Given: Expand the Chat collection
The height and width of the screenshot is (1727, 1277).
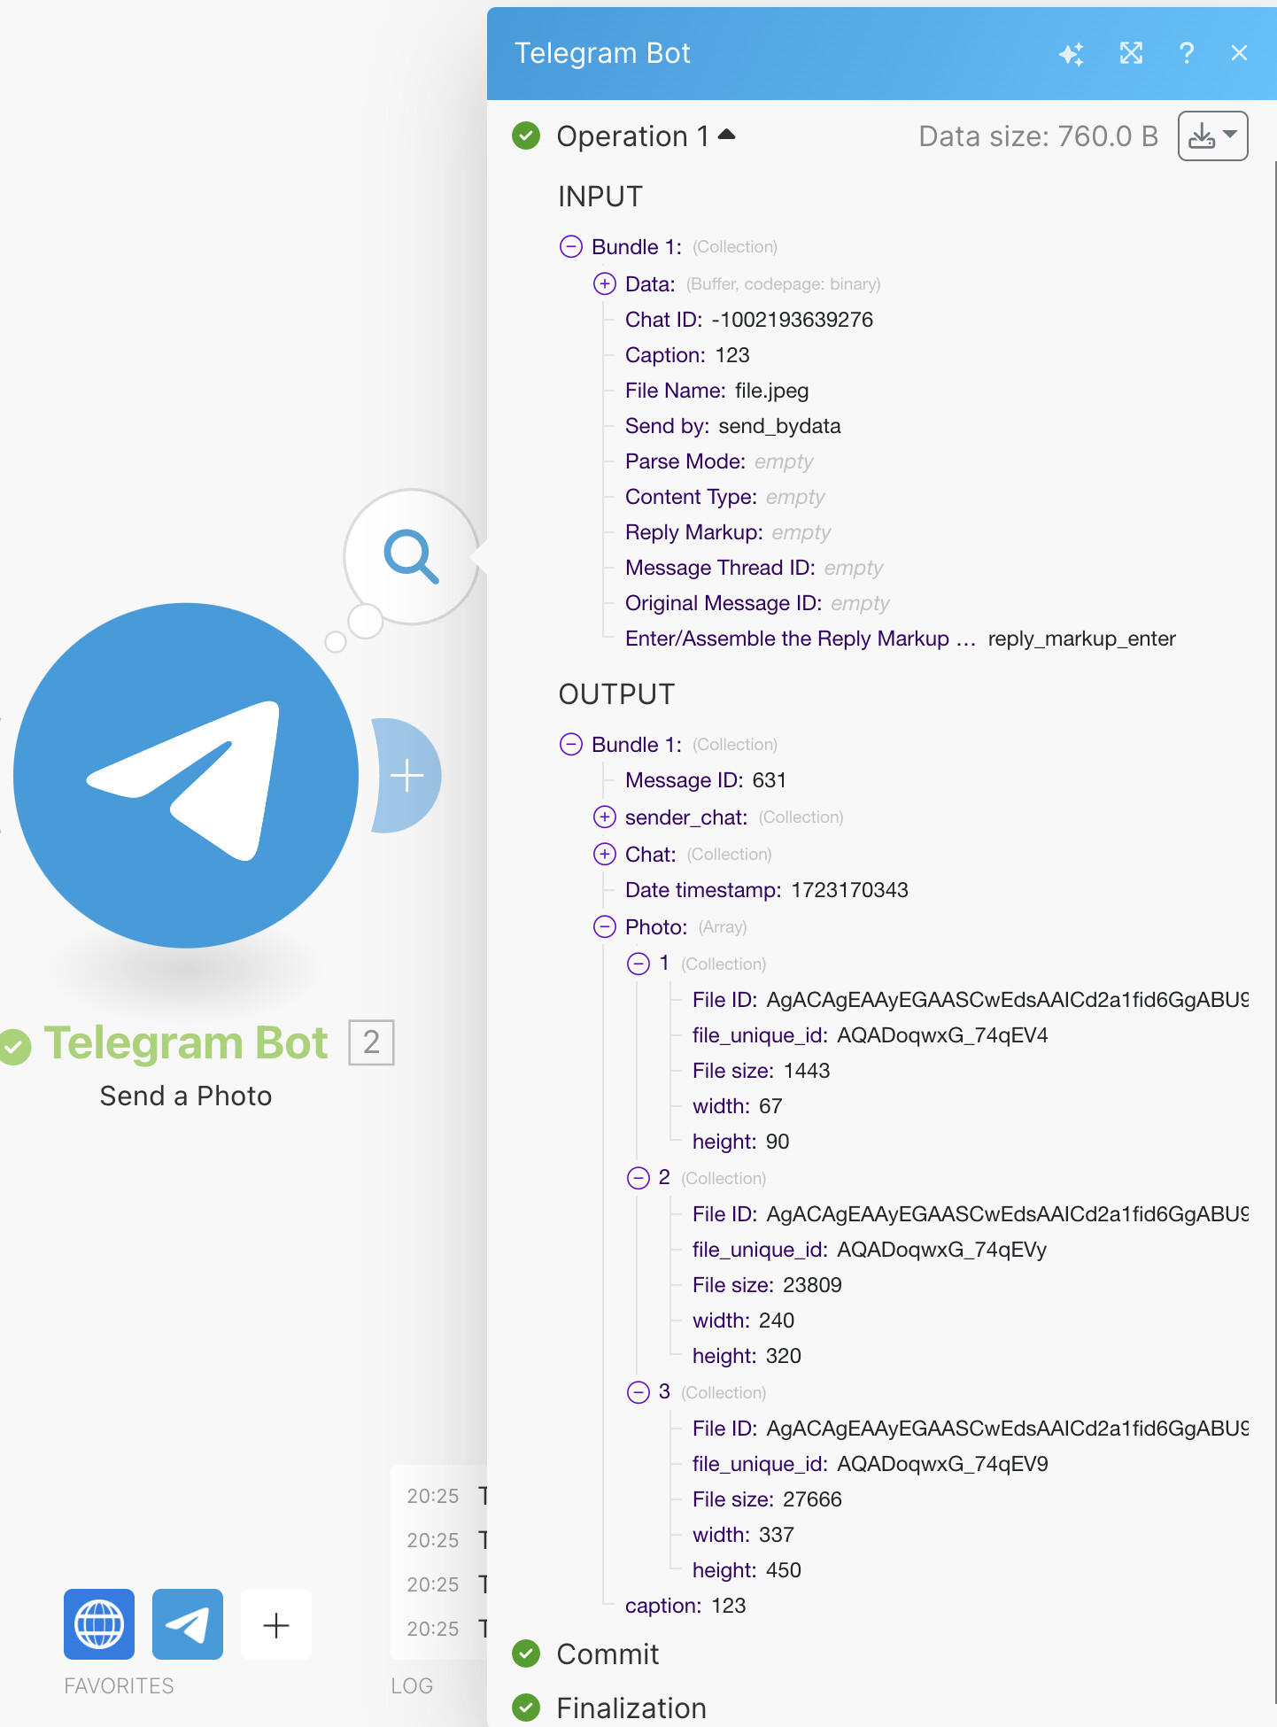Looking at the screenshot, I should pyautogui.click(x=605, y=854).
